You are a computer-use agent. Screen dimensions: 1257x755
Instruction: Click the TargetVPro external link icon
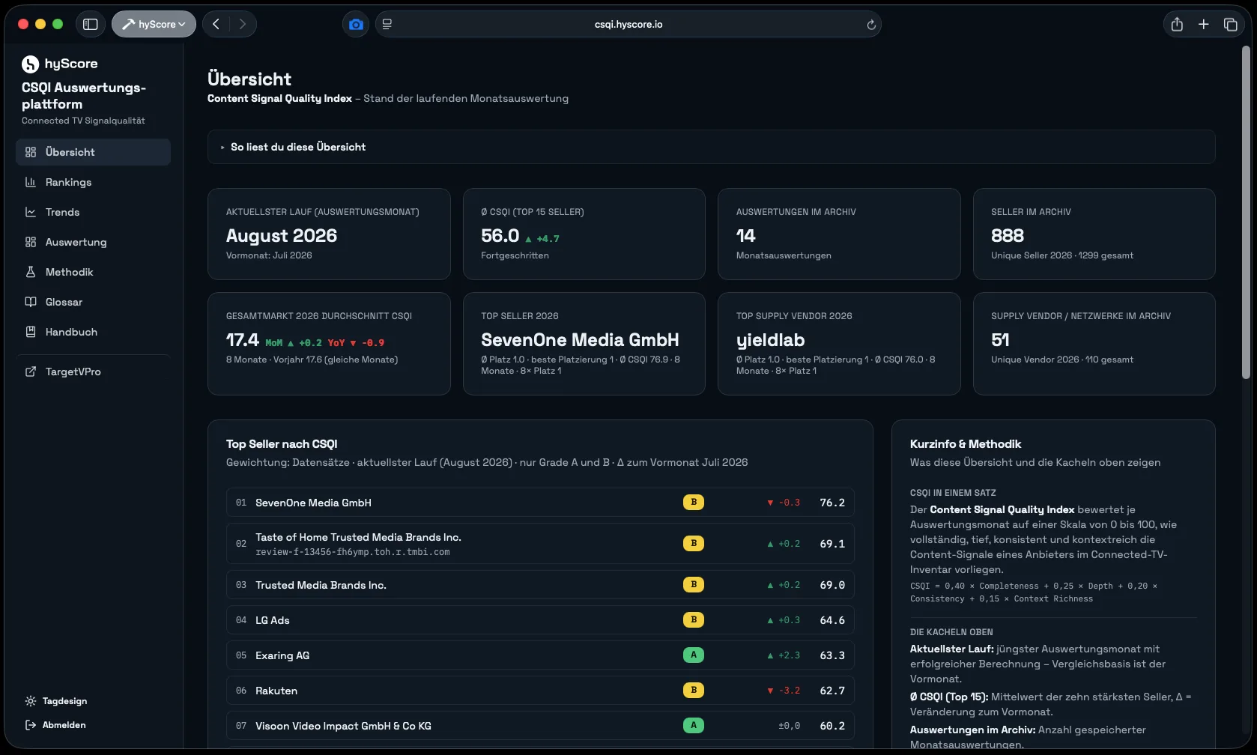(31, 372)
